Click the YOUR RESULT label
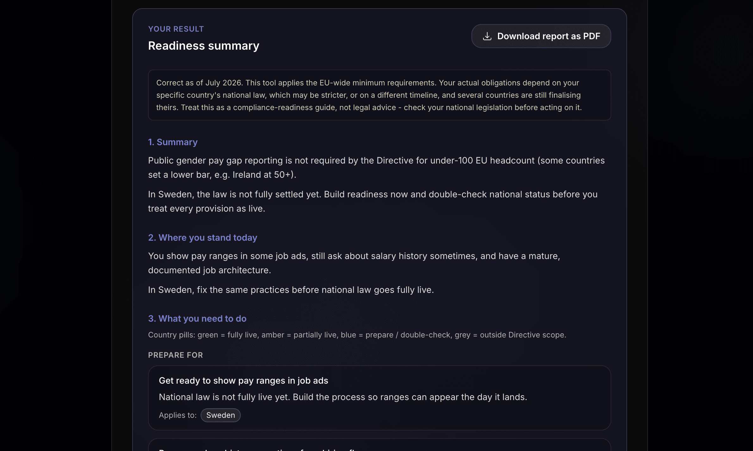This screenshot has width=753, height=451. (176, 29)
